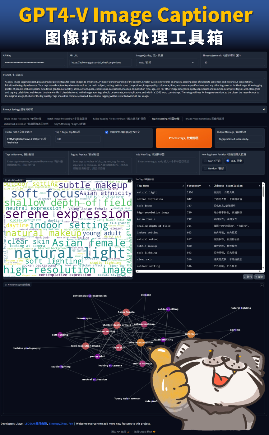Screen dimensions: 269x435
Task: Click the 'Asian female' graph node
Action: [x=126, y=312]
